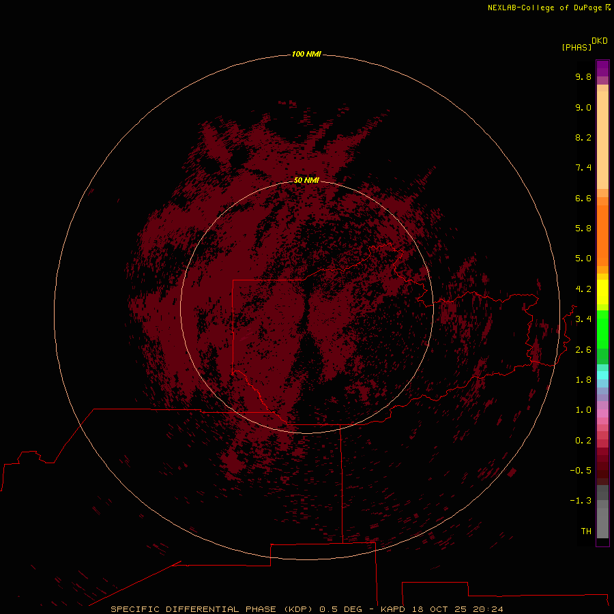Click the KAPD radar station identifier

pyautogui.click(x=393, y=609)
